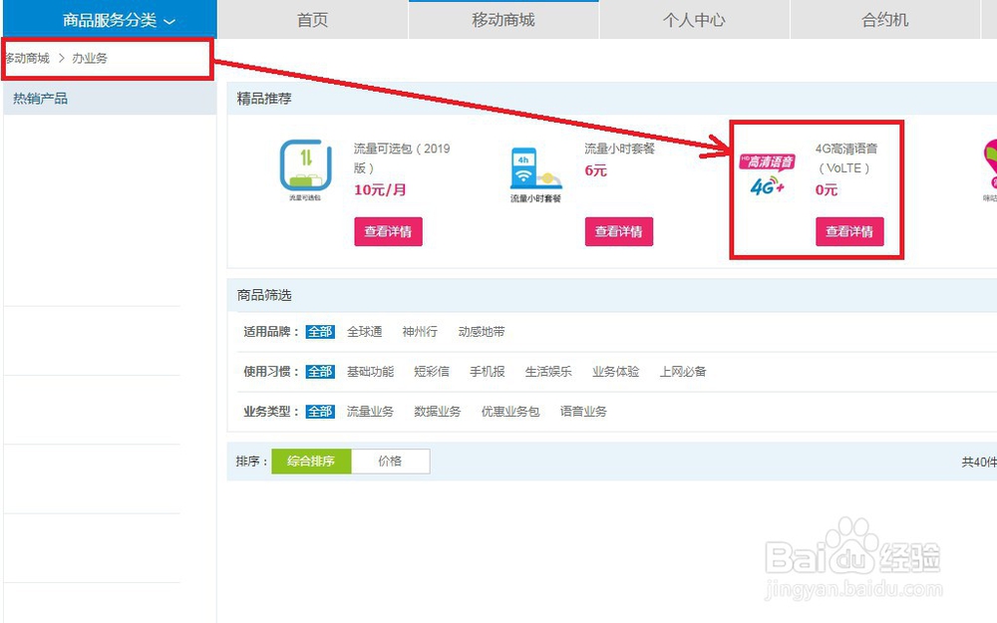Sort products by 价格
997x623 pixels.
390,462
